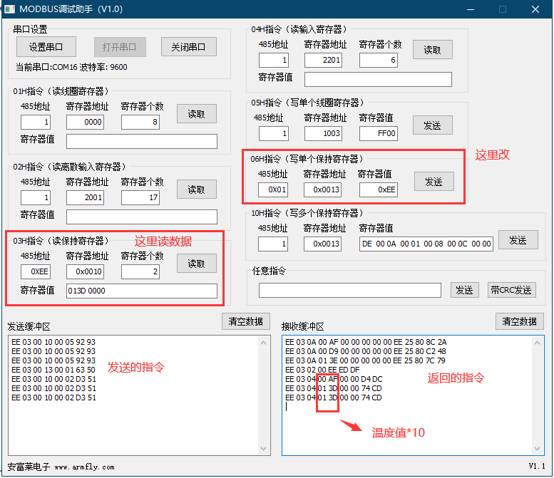Click the send buffer scrollbar down arrow

(263, 449)
